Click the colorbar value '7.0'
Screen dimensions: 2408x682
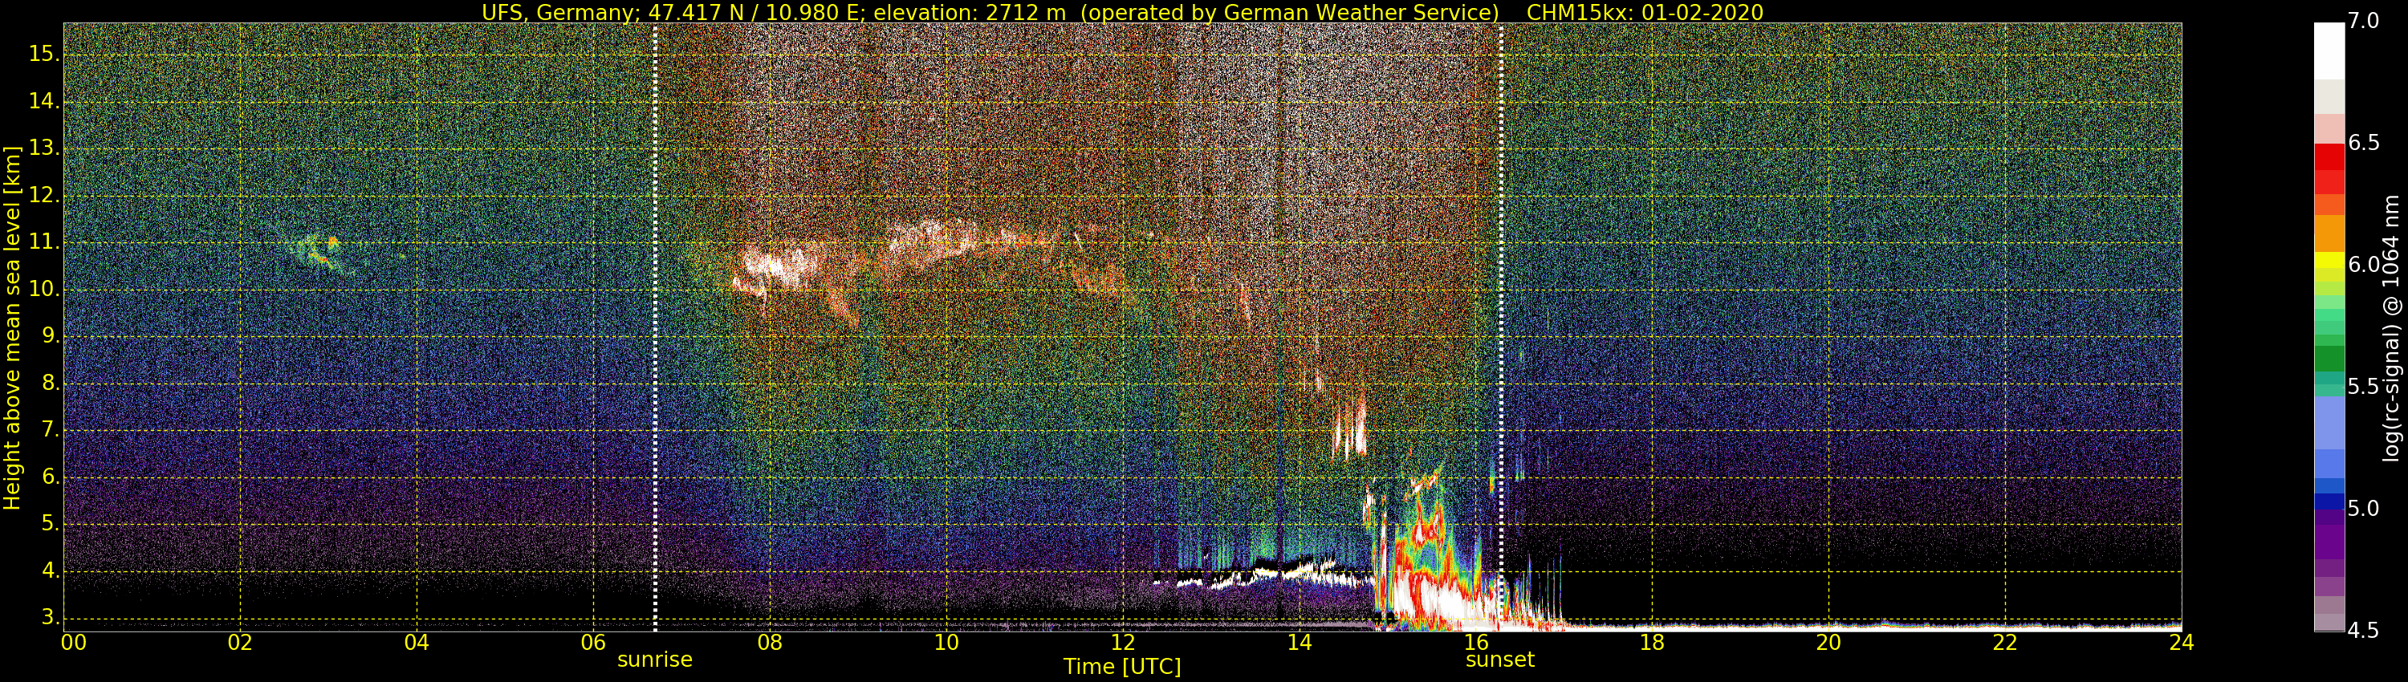[2363, 22]
